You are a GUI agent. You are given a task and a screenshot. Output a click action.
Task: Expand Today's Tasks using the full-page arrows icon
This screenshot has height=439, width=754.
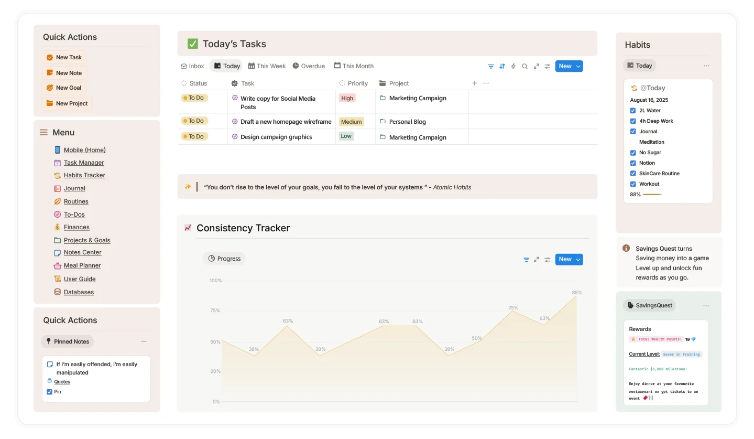pos(536,66)
